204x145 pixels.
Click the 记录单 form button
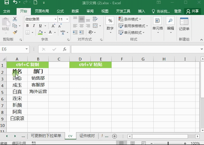pyautogui.click(x=184, y=24)
